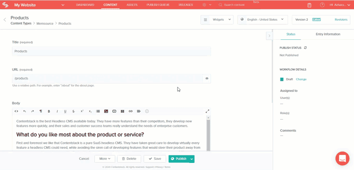Apply bold formatting

coord(49,111)
